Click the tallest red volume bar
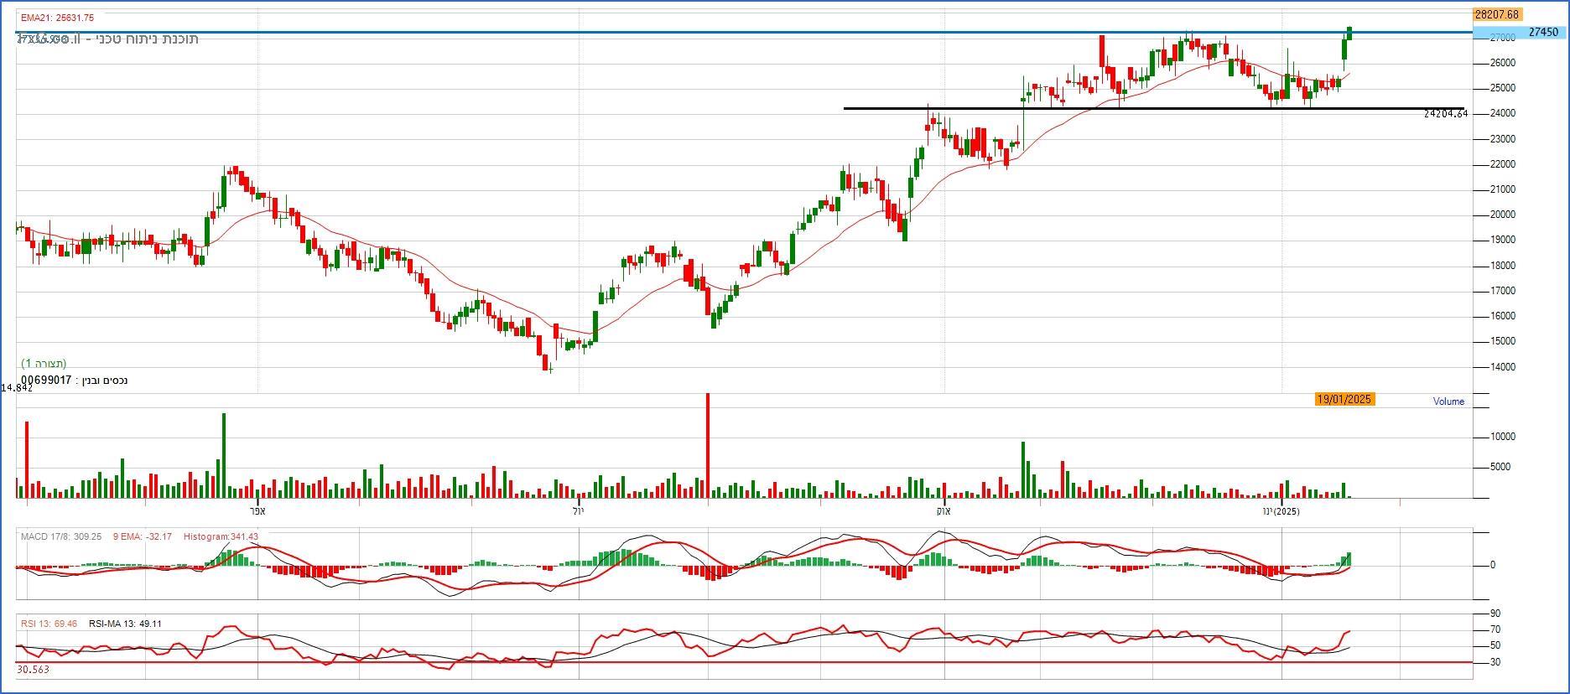 (x=708, y=444)
